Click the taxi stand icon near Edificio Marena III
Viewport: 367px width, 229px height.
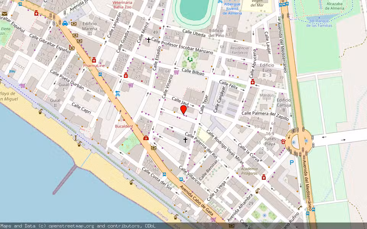pos(65,24)
